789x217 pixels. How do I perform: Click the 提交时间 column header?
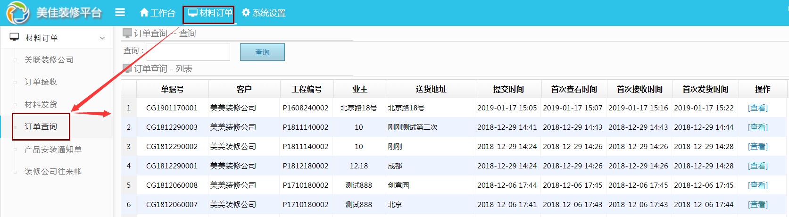pyautogui.click(x=508, y=89)
